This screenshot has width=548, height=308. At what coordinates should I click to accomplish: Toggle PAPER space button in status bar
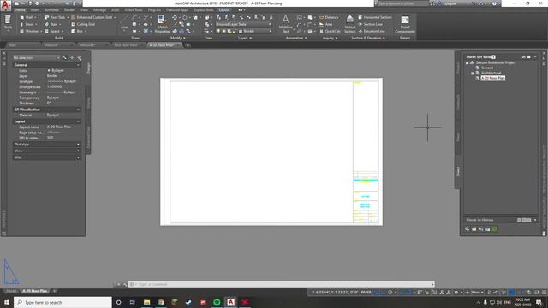click(x=366, y=293)
